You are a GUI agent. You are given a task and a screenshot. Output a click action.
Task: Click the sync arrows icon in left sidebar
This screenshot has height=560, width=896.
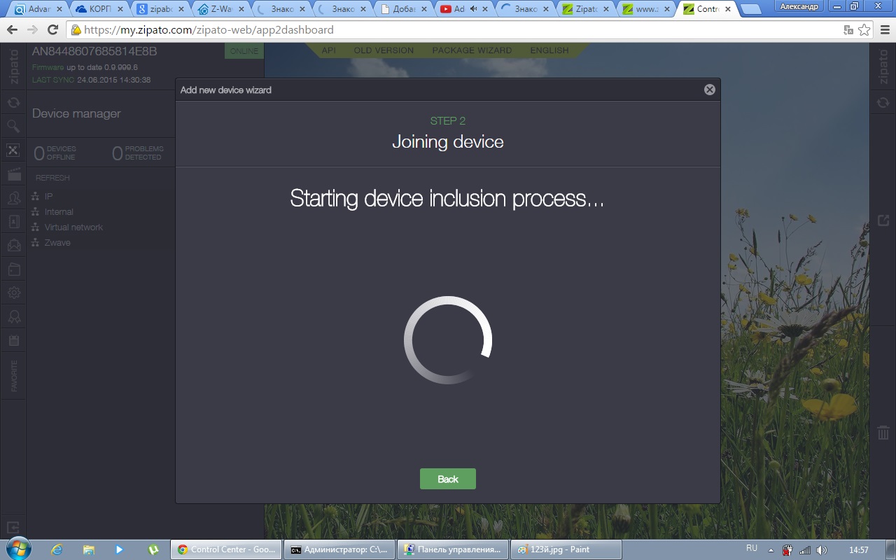click(13, 103)
